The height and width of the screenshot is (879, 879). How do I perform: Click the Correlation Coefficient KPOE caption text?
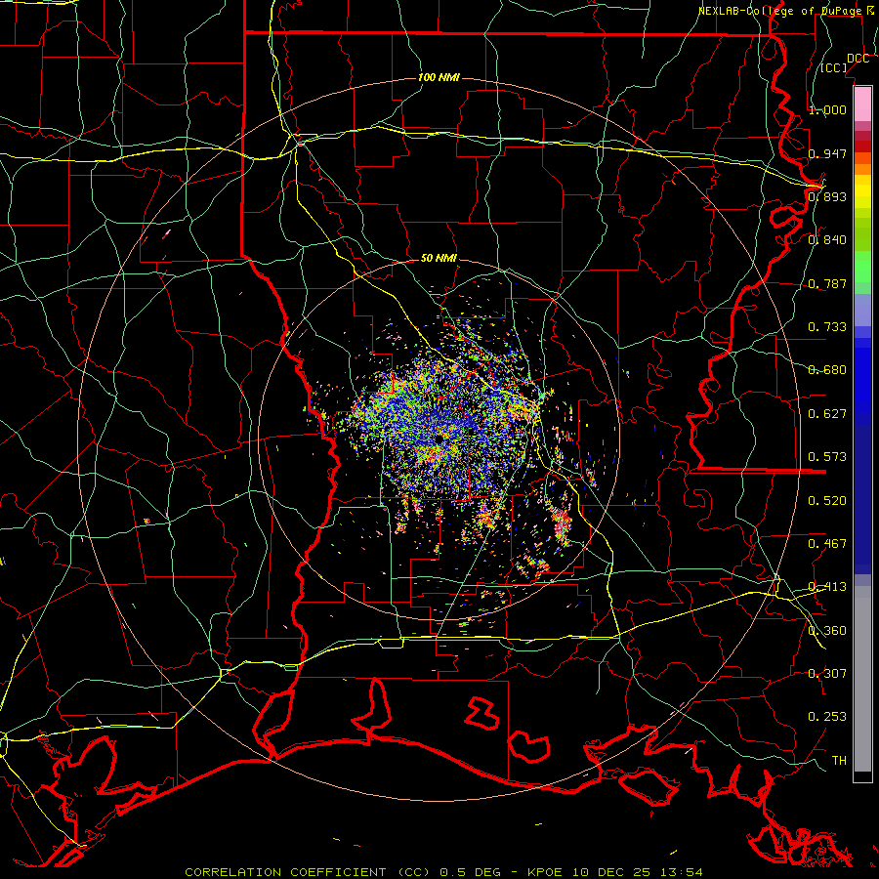coord(443,872)
